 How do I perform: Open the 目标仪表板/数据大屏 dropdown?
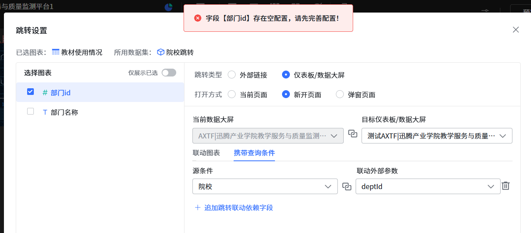(x=437, y=136)
